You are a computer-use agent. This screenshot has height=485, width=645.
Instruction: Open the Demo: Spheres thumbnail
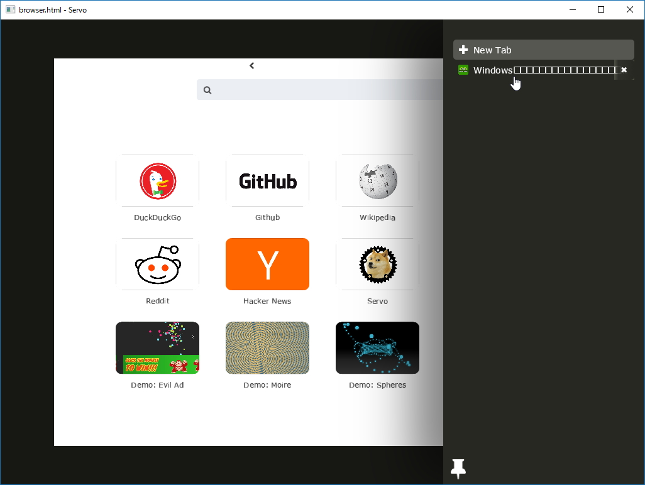(377, 347)
